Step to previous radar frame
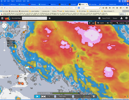The height and width of the screenshot is (100, 129). pos(42,96)
